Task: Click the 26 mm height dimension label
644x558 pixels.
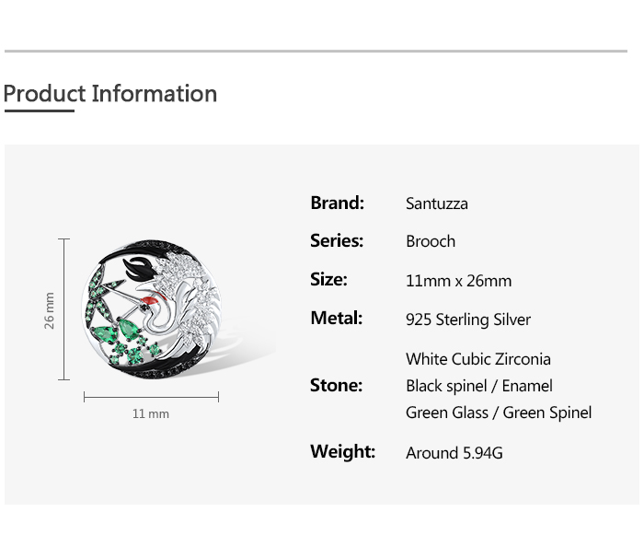Action: pos(49,310)
